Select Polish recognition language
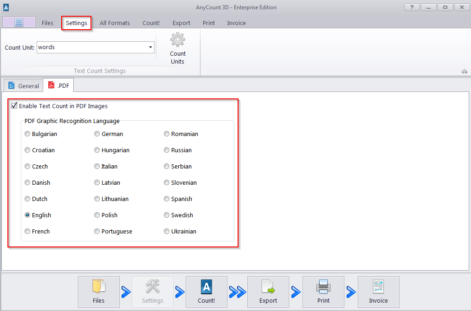 pyautogui.click(x=106, y=215)
